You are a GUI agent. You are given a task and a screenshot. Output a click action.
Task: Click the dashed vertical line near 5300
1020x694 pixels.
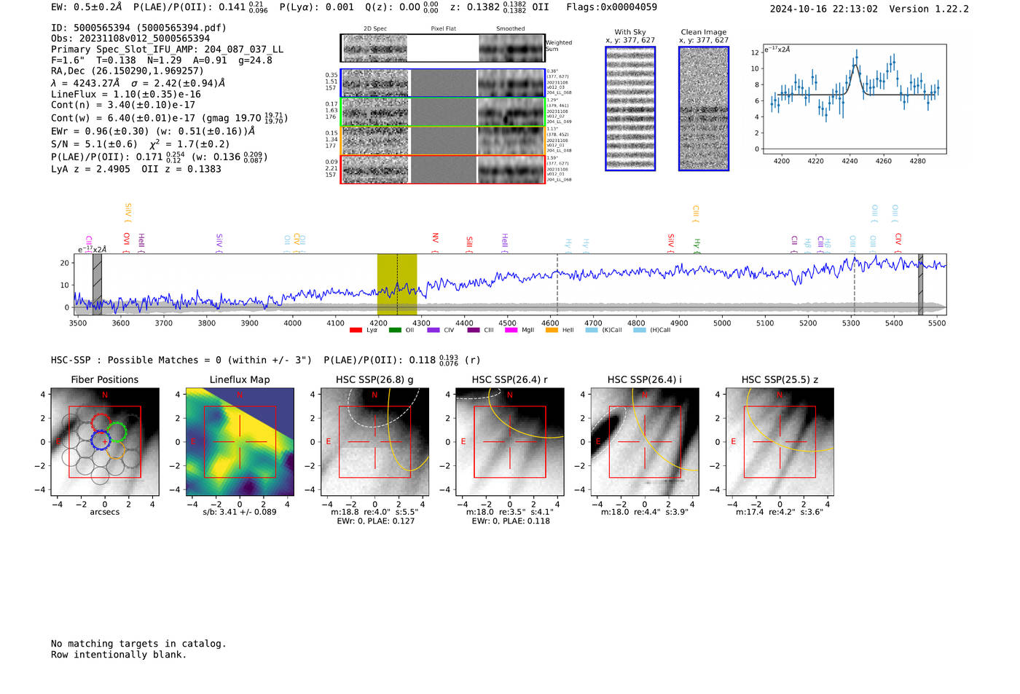(855, 285)
